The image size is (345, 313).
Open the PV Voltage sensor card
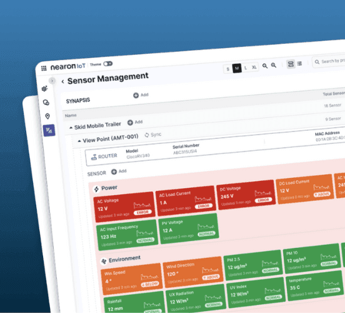(x=189, y=228)
